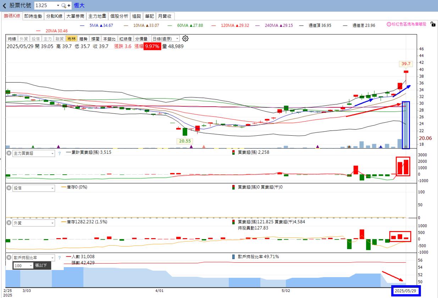The width and height of the screenshot is (438, 298).
Task: Open the 筆記 tab
Action: [x=150, y=16]
